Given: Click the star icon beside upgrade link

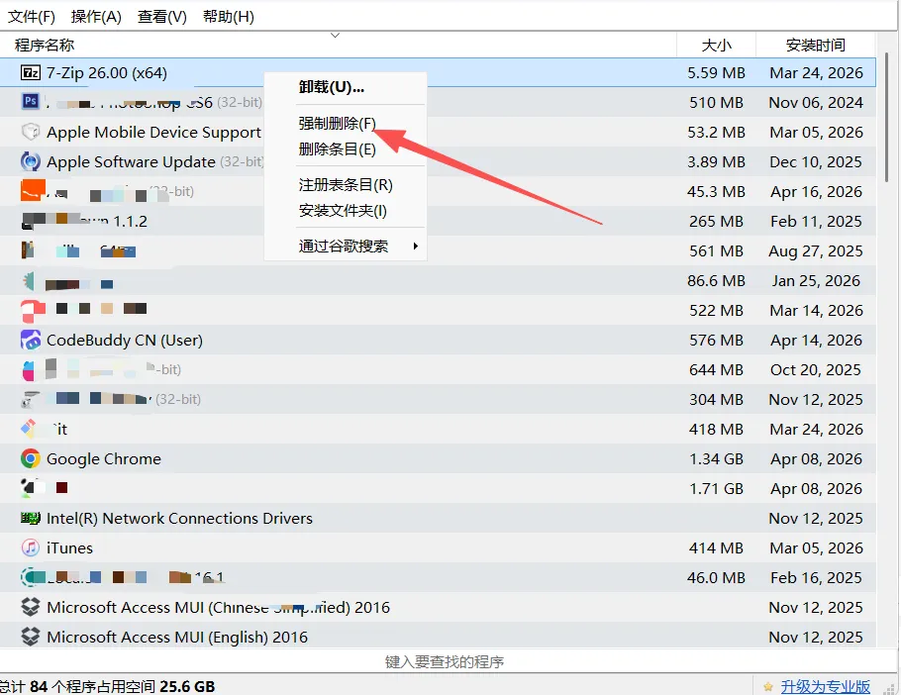Looking at the screenshot, I should click(767, 686).
